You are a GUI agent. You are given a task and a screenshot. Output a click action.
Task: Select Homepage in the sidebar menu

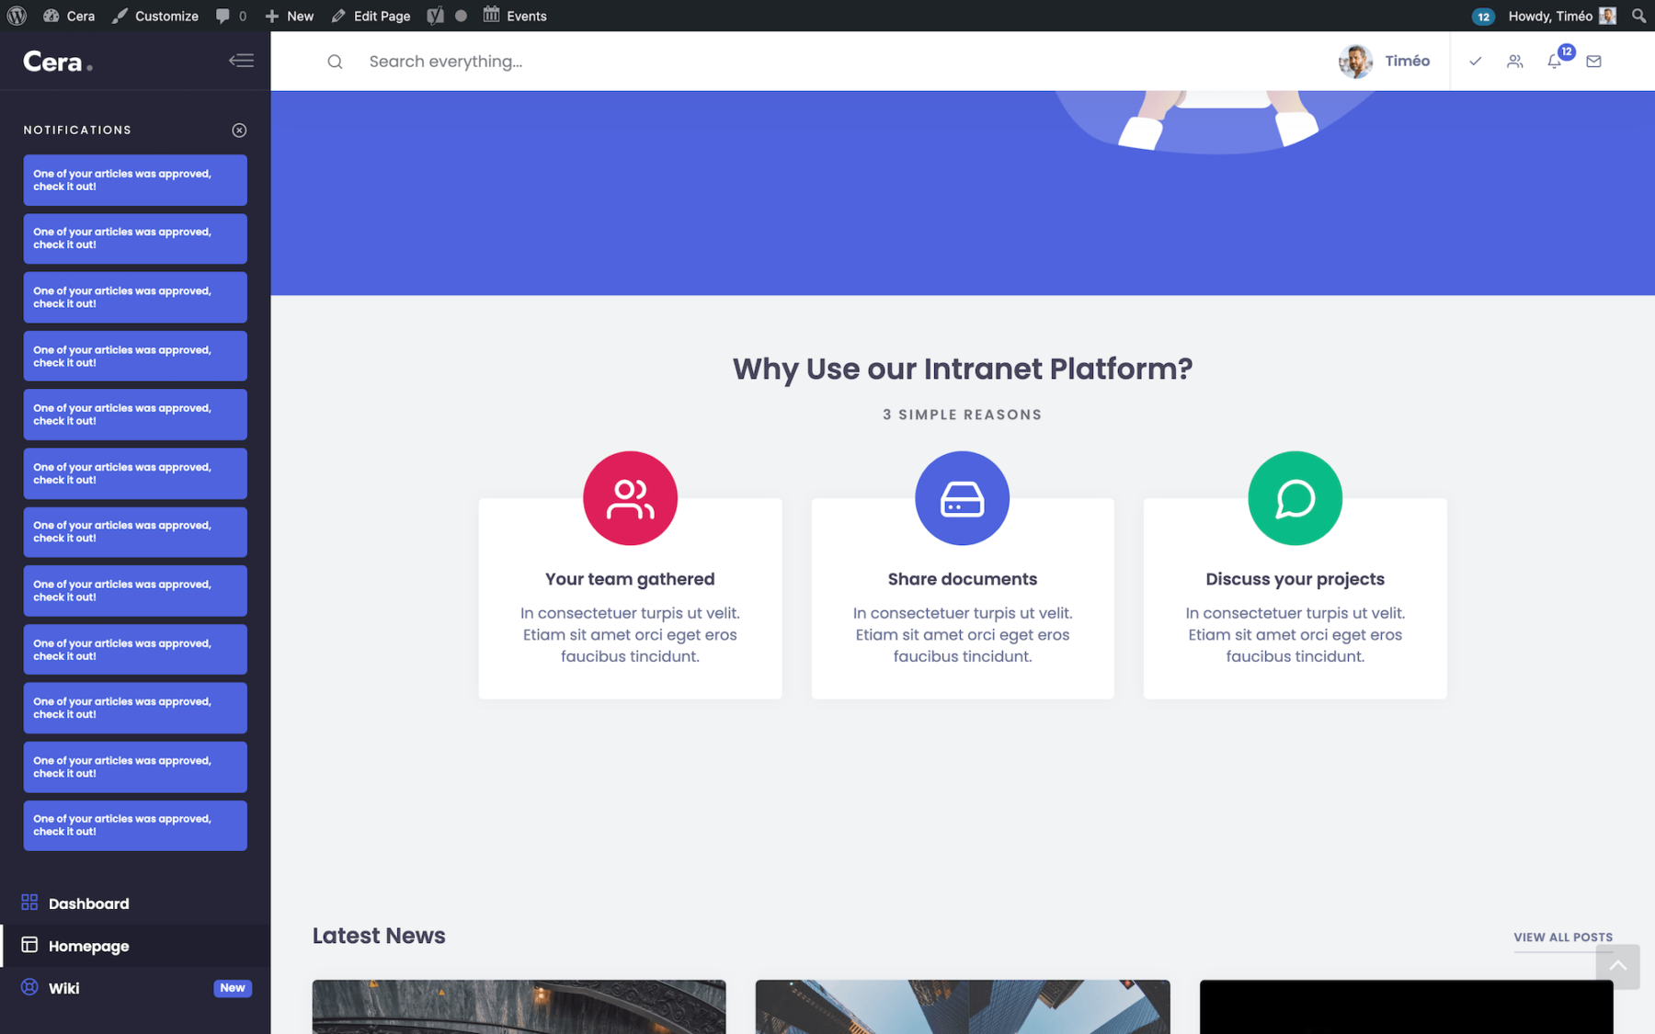(x=88, y=946)
